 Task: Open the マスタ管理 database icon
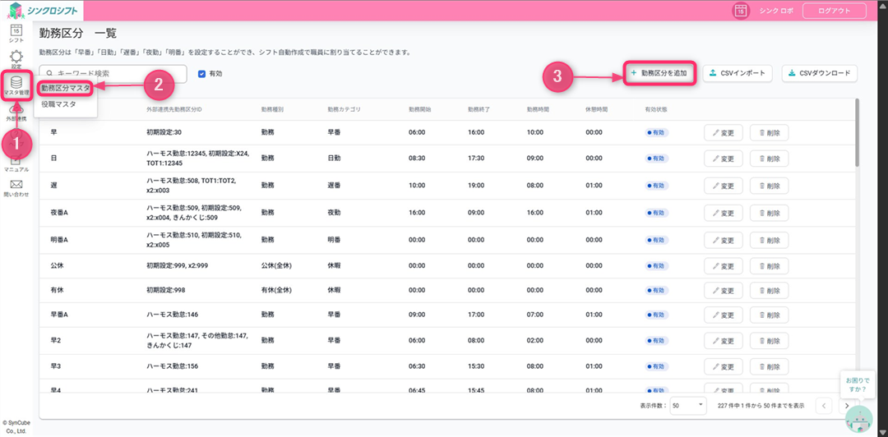tap(16, 85)
